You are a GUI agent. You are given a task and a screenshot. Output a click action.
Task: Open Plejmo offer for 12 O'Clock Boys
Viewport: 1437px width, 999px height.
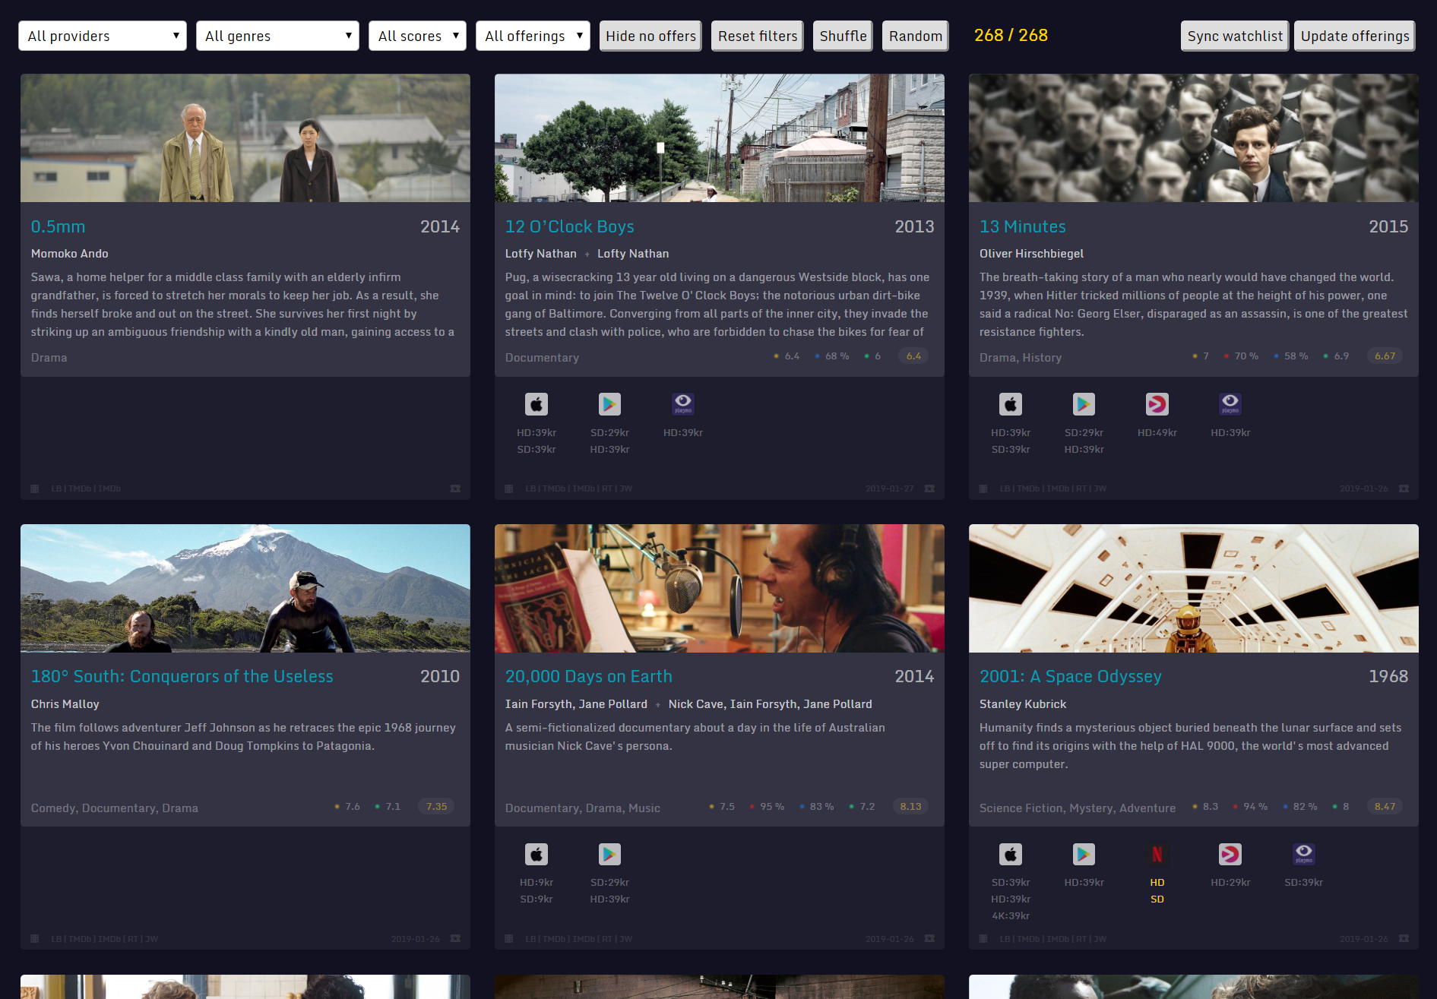pos(683,404)
